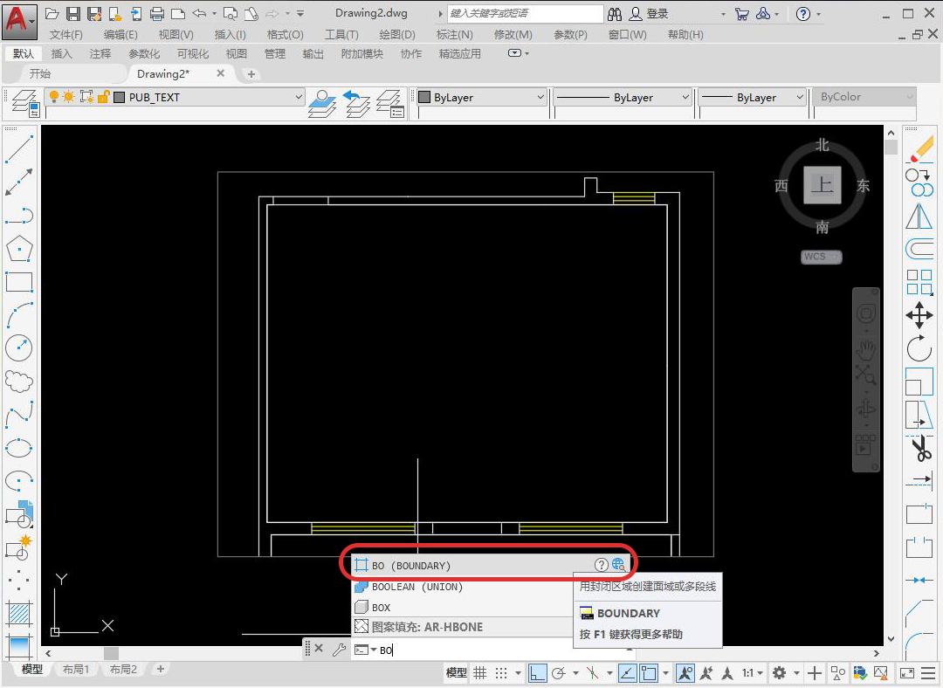Screen dimensions: 943x688
Task: Expand the ByLayer lineweight dropdown
Action: 799,97
